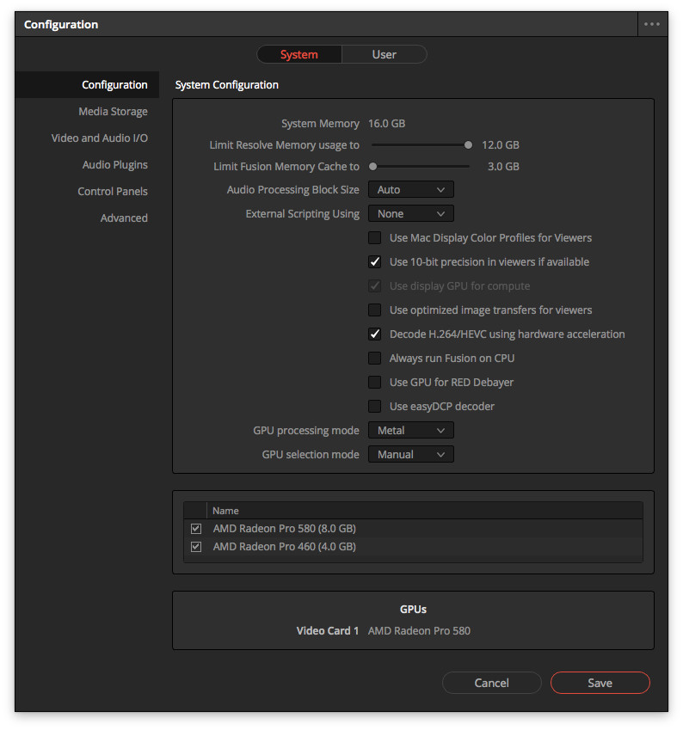This screenshot has width=683, height=730.
Task: Open GPU selection mode dropdown
Action: pyautogui.click(x=411, y=454)
